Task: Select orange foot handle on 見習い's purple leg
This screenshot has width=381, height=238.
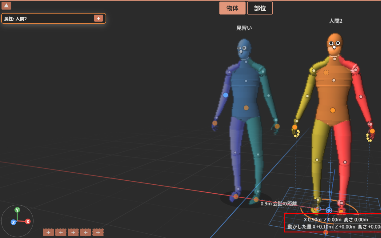Action: pyautogui.click(x=236, y=196)
